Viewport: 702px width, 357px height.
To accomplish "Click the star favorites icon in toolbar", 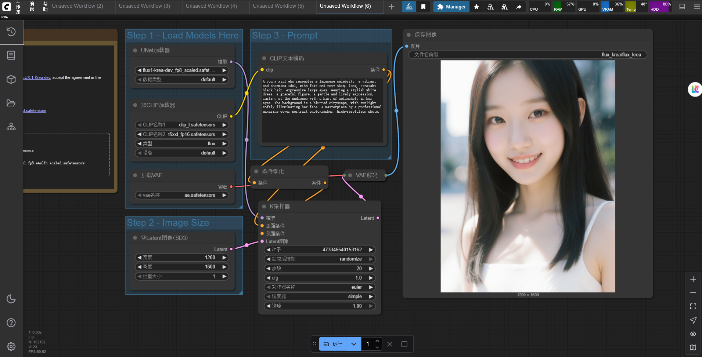I will (476, 7).
